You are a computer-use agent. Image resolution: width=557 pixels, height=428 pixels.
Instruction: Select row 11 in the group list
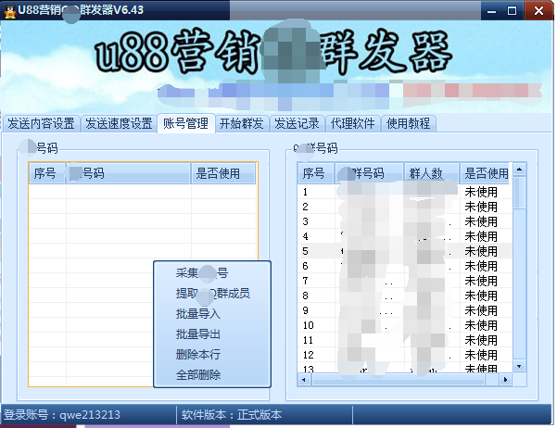coord(405,340)
